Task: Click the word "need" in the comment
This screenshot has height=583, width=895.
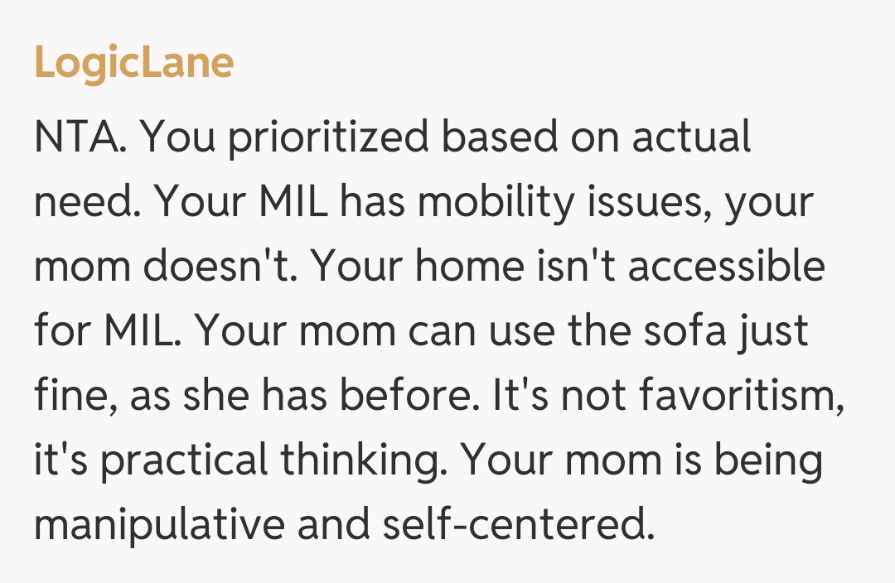Action: pyautogui.click(x=84, y=203)
